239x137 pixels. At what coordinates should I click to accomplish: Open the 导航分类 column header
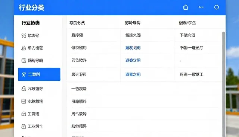pyautogui.click(x=77, y=23)
